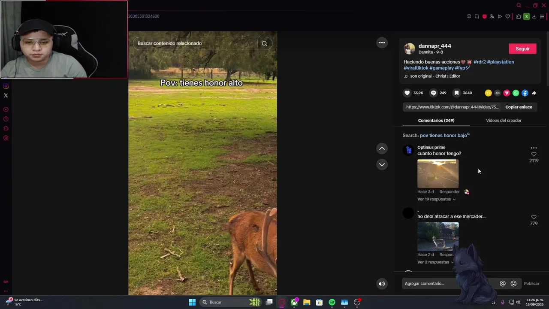
Task: Share video on Facebook
Action: [525, 93]
